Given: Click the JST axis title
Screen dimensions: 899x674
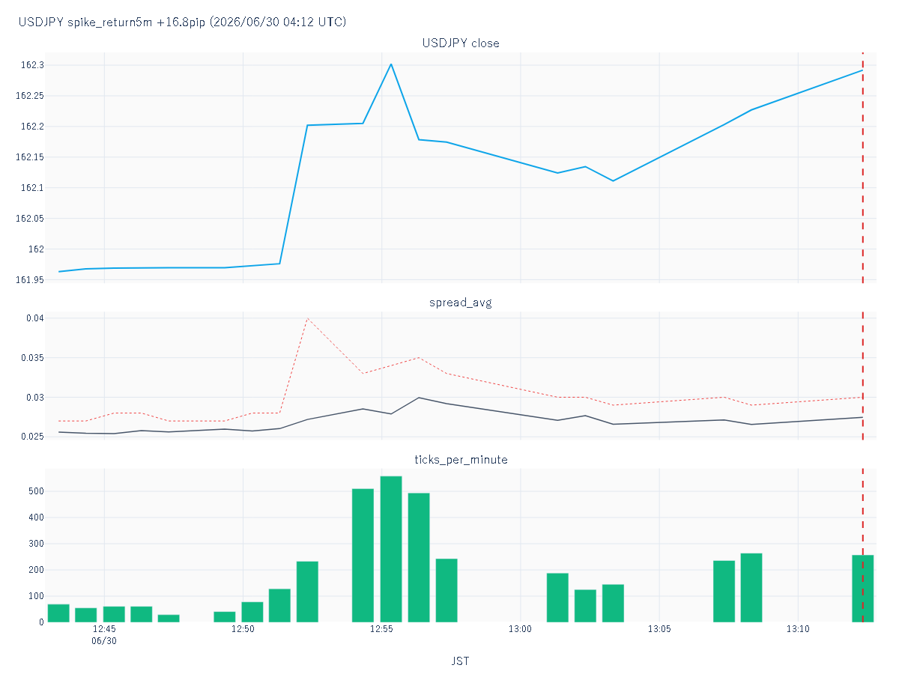Looking at the screenshot, I should pyautogui.click(x=461, y=661).
